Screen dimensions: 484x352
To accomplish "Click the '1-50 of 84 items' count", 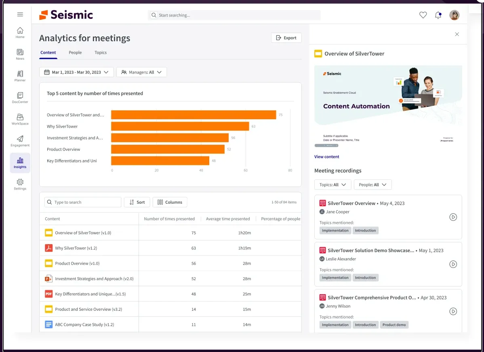I will point(284,202).
